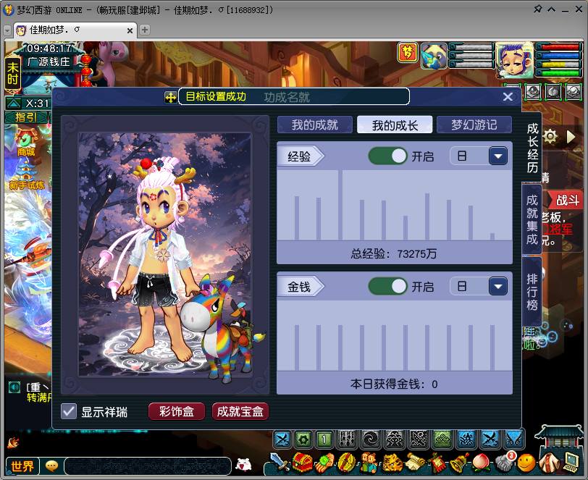This screenshot has width=588, height=480.
Task: Open the 商城 shop icon
Action: [26, 142]
